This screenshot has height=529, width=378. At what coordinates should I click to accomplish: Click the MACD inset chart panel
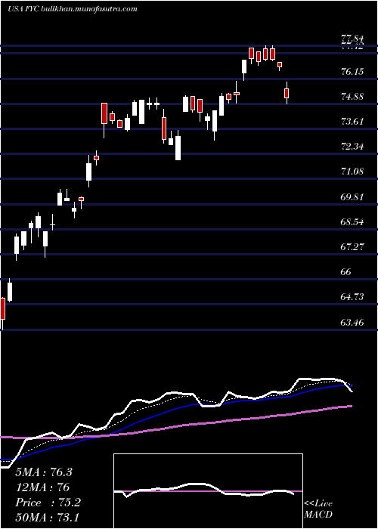[208, 491]
